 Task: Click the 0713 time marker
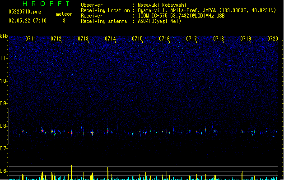click(x=83, y=39)
